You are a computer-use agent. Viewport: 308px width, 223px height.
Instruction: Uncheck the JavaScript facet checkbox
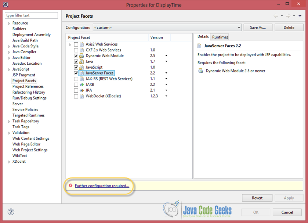click(x=76, y=68)
